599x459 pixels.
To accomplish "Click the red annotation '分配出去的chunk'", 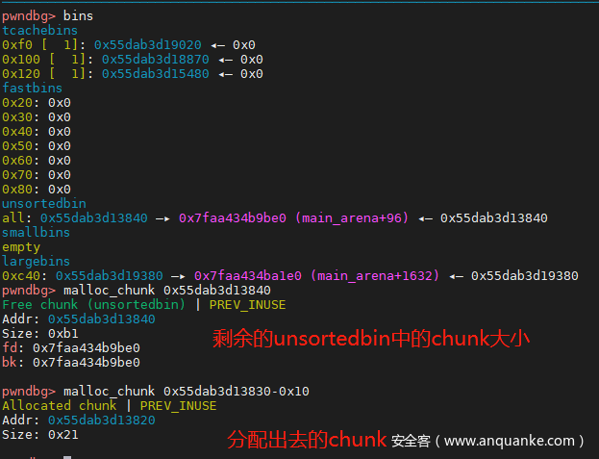I will pyautogui.click(x=306, y=440).
